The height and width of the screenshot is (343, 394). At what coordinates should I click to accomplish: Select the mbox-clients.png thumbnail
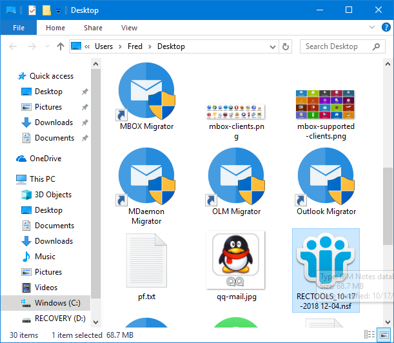[x=235, y=112]
